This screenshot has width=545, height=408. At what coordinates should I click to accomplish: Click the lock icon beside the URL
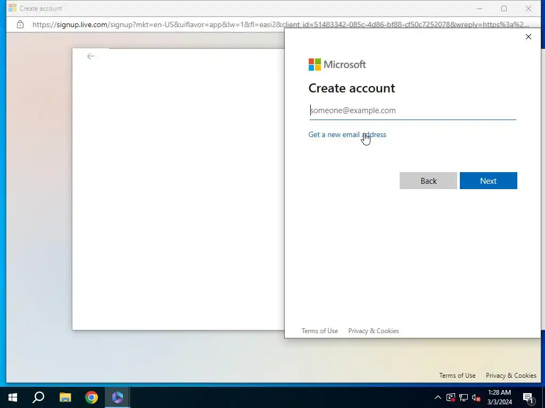point(20,24)
